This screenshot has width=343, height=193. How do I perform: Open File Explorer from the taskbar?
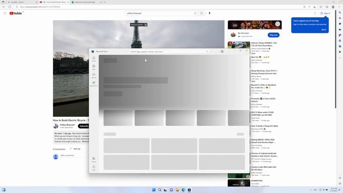[177, 190]
